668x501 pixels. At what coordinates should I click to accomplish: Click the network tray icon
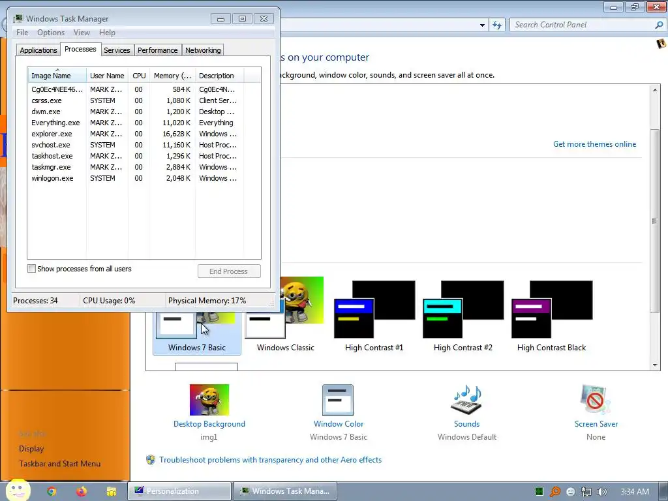tap(586, 492)
